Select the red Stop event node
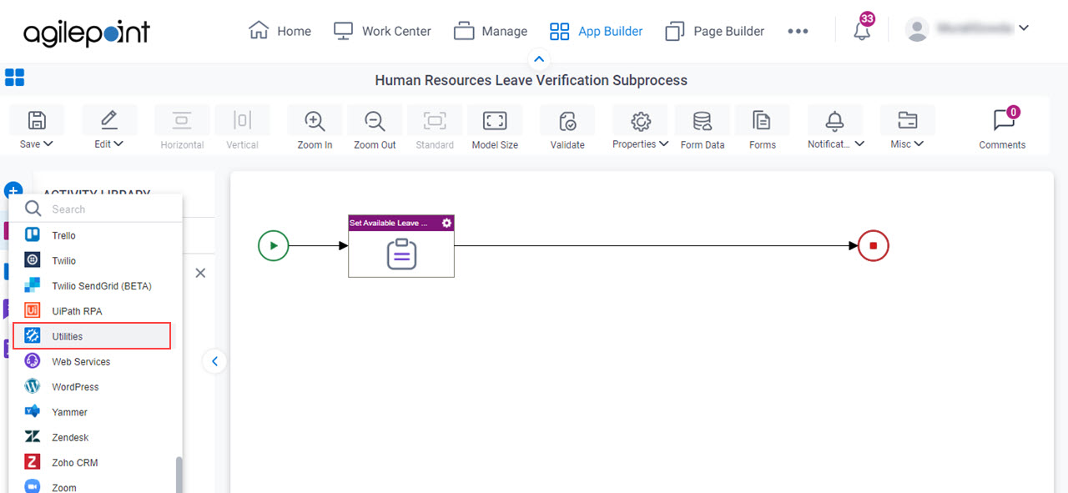Image resolution: width=1068 pixels, height=493 pixels. pyautogui.click(x=874, y=246)
